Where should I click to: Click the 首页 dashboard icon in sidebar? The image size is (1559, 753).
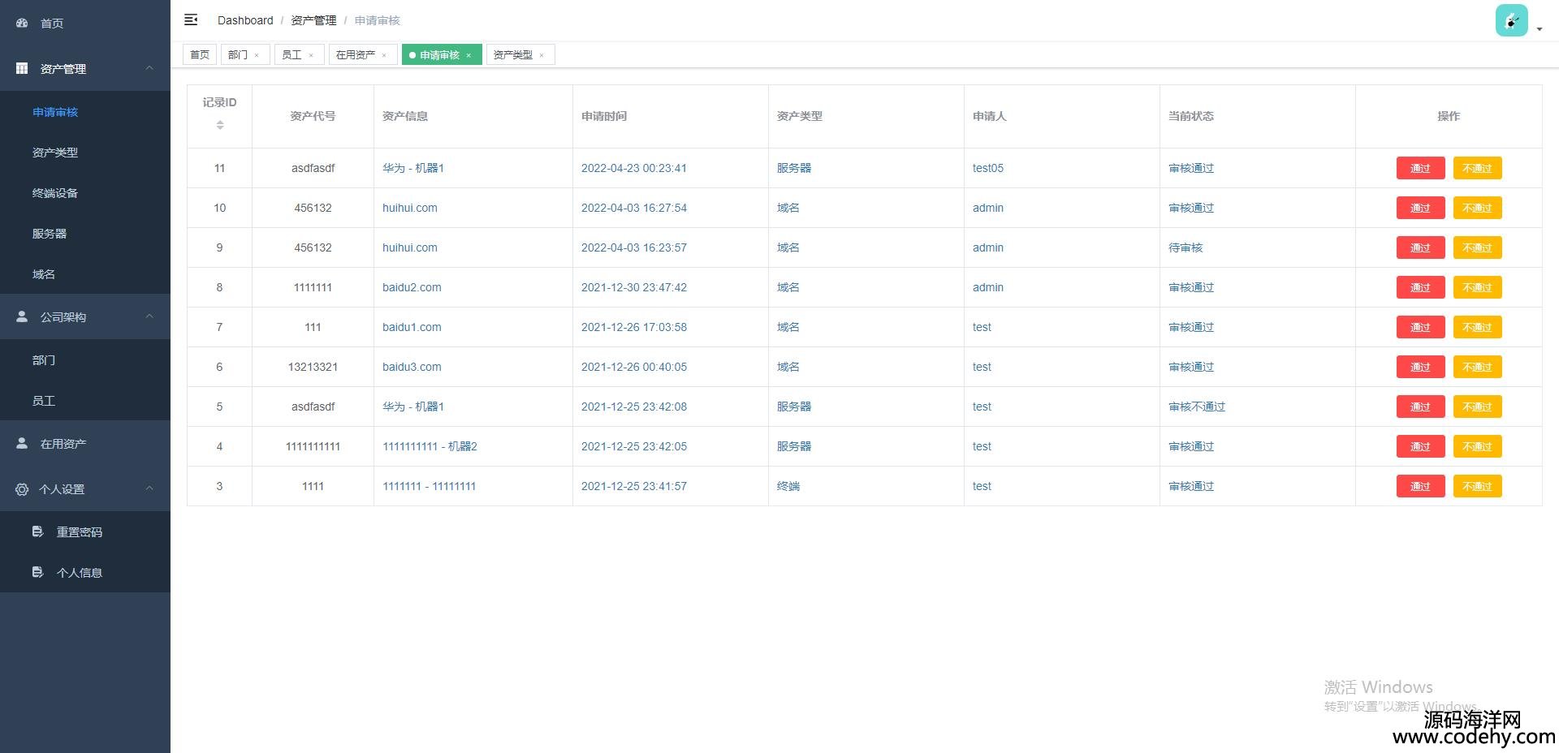pos(22,23)
